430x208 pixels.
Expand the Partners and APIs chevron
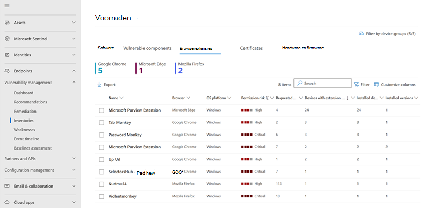click(x=74, y=159)
